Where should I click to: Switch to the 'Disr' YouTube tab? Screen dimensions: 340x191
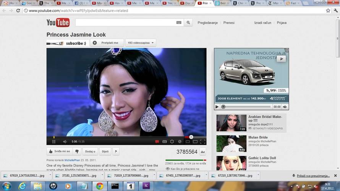click(x=187, y=3)
